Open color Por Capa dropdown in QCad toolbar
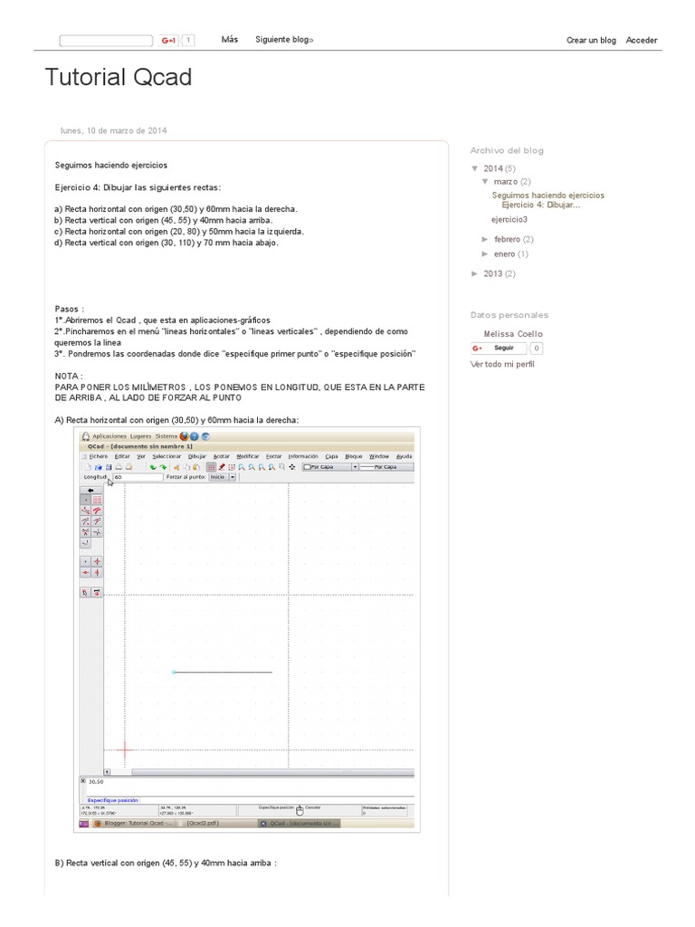 point(330,467)
